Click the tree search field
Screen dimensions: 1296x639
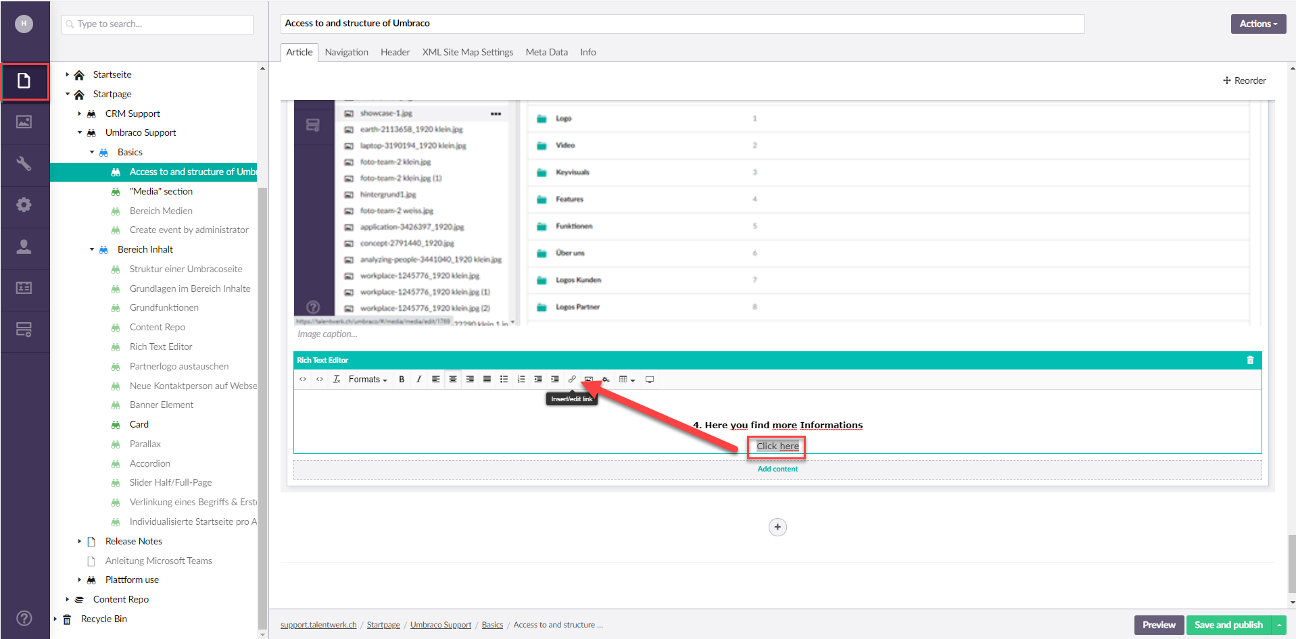158,24
